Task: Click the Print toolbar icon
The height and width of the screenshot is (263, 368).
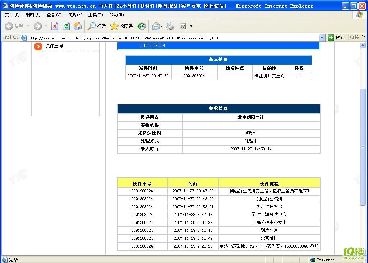Action: (x=170, y=26)
